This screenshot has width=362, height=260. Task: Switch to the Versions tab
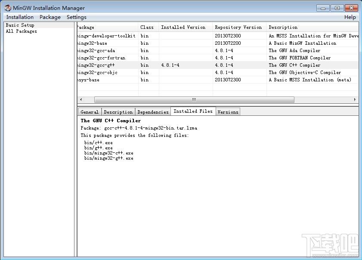coord(228,112)
